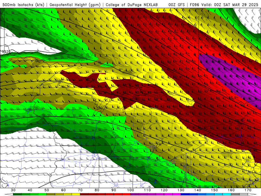Click the '5520' height contour label
This screenshot has width=261, height=196.
(x=6, y=52)
